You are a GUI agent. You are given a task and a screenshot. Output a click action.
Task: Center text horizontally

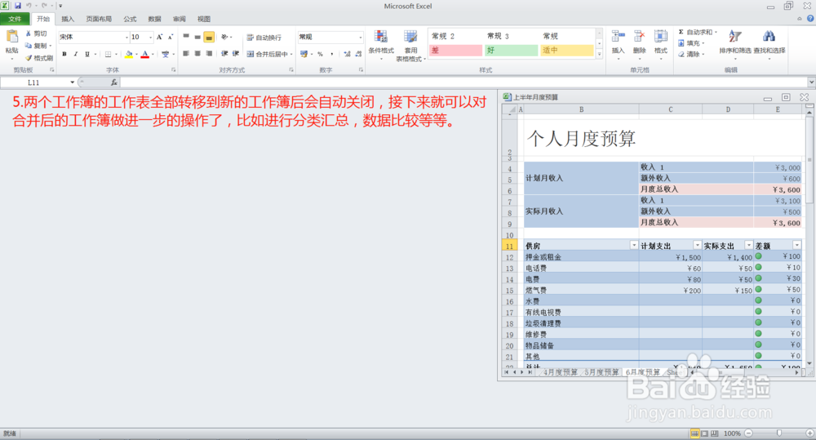coord(197,54)
